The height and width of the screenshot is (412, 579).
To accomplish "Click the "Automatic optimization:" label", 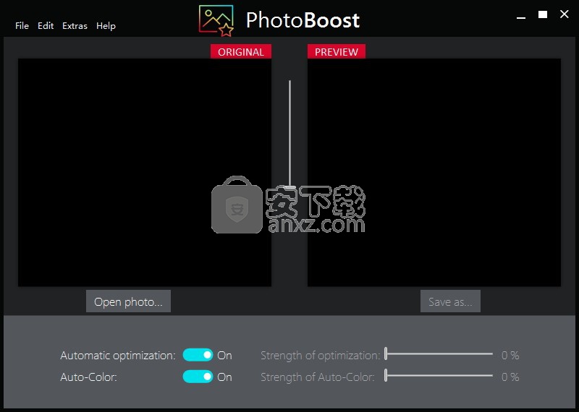I will pyautogui.click(x=118, y=356).
